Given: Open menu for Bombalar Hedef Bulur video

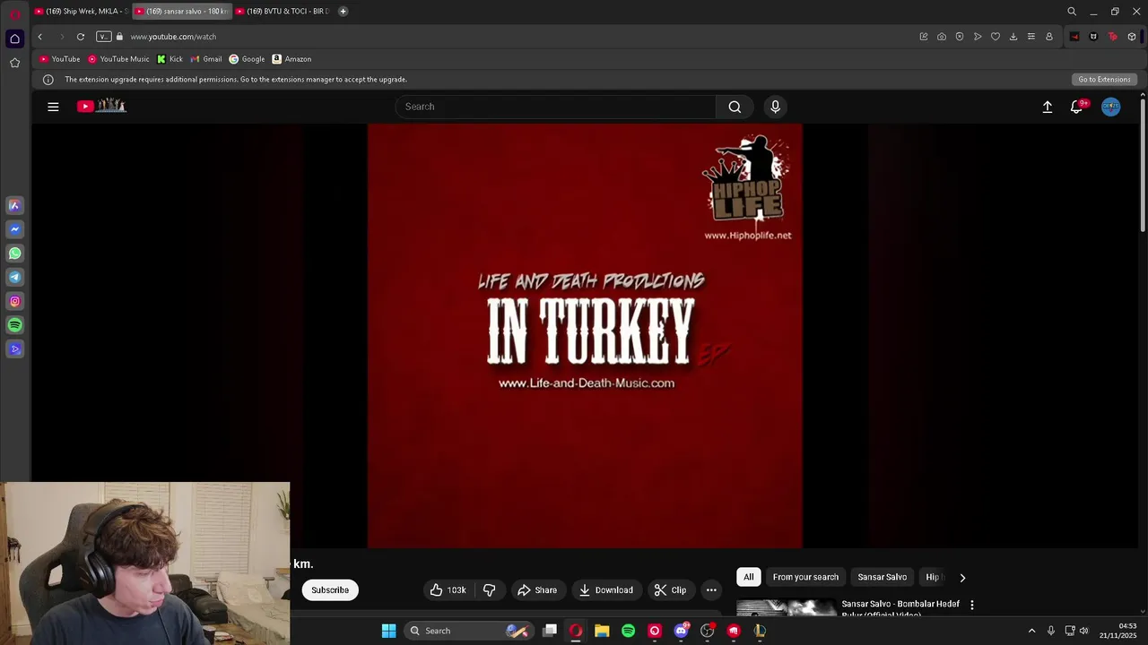Looking at the screenshot, I should point(972,606).
